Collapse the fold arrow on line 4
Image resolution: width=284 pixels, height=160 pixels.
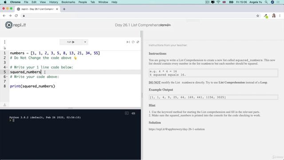(7, 67)
